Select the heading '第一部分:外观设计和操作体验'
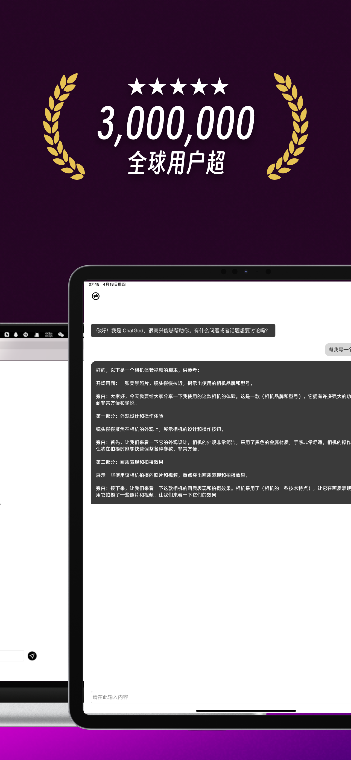The width and height of the screenshot is (351, 760). coord(130,416)
